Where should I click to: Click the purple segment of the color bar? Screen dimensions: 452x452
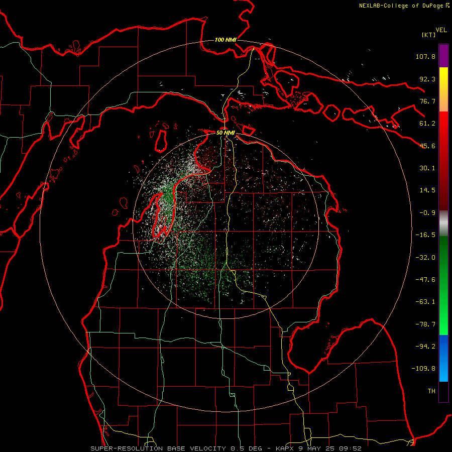(x=443, y=56)
